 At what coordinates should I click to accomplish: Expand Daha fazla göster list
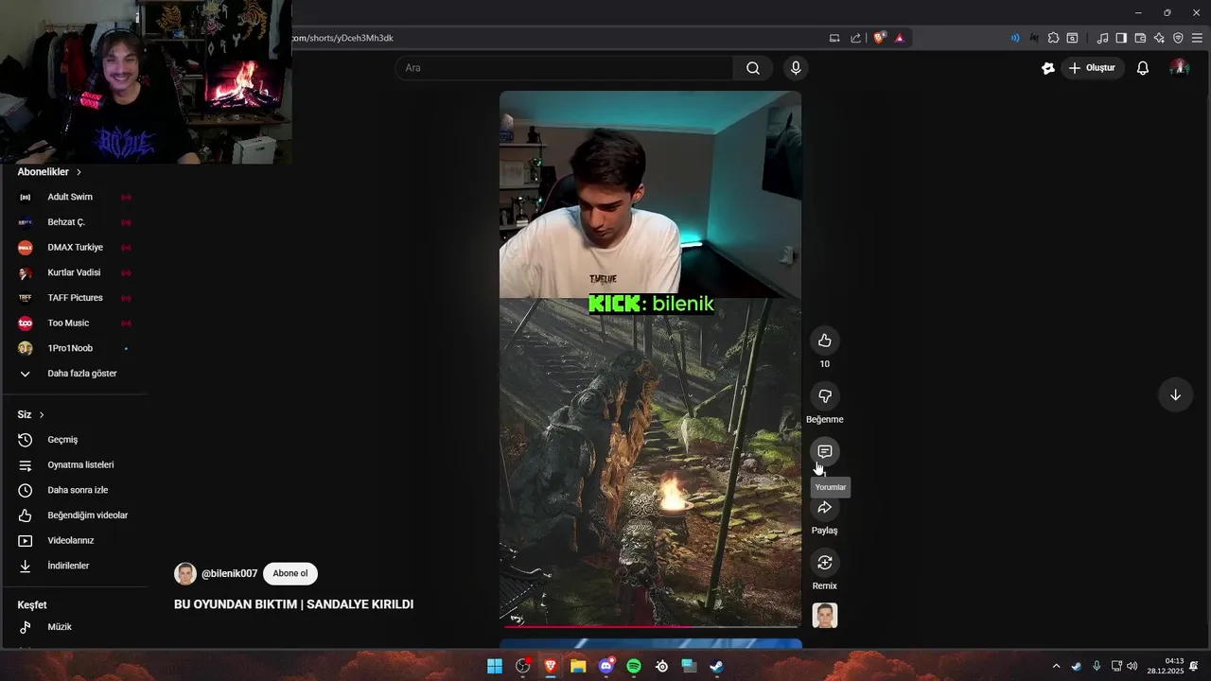74,374
